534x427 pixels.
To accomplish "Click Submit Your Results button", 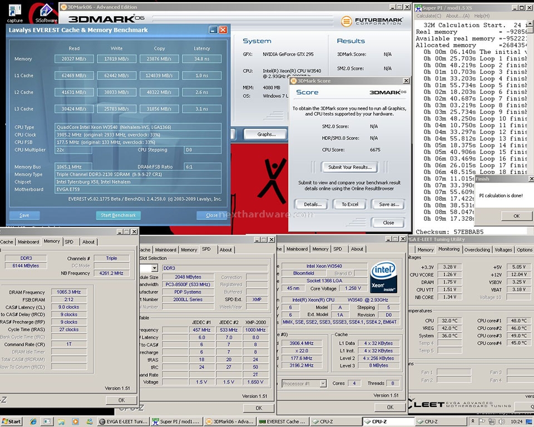I will pyautogui.click(x=349, y=167).
